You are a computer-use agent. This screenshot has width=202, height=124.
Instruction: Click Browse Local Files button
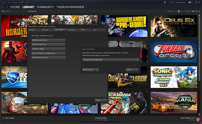(48, 40)
